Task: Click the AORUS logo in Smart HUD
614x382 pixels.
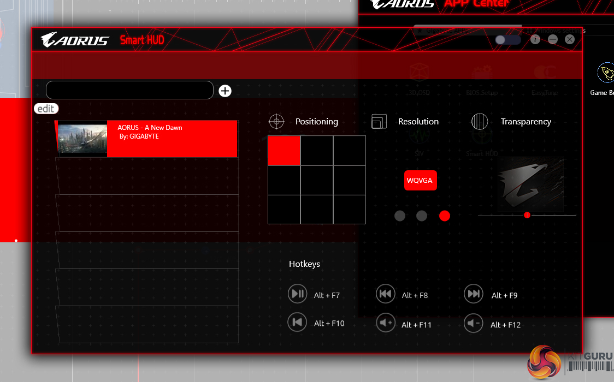Action: pyautogui.click(x=74, y=39)
